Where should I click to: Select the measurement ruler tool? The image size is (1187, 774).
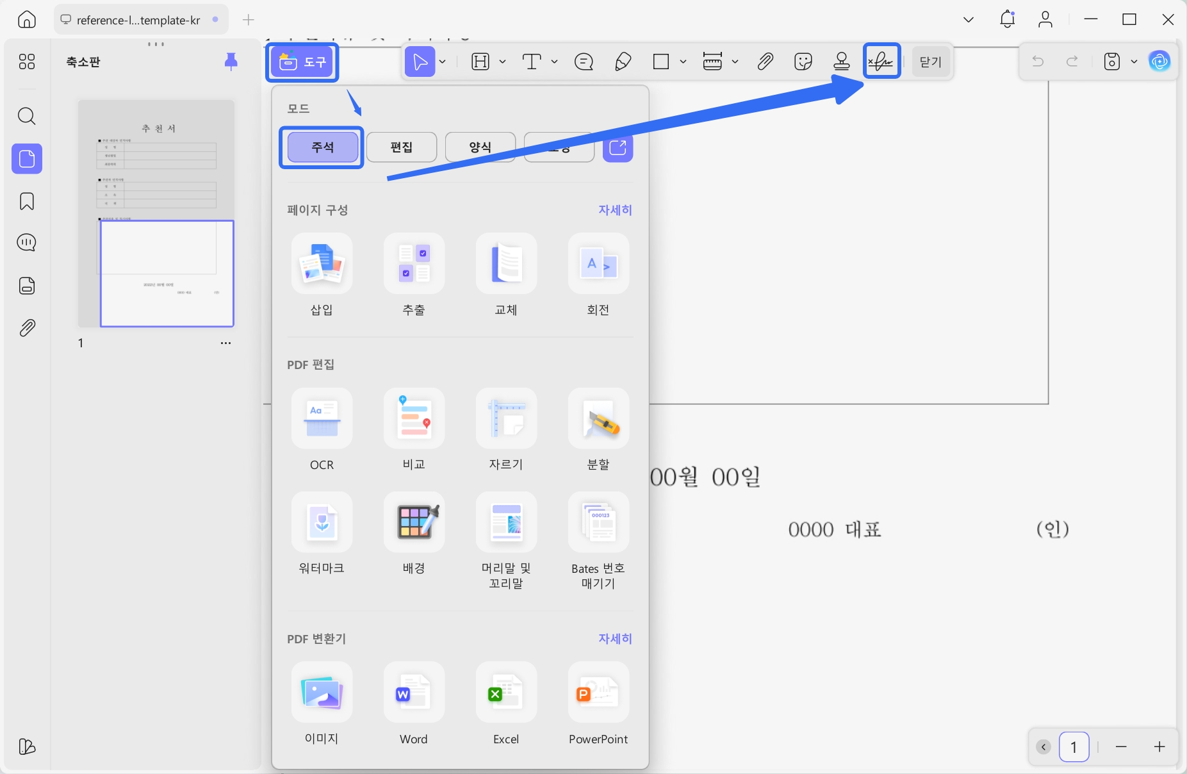point(712,62)
